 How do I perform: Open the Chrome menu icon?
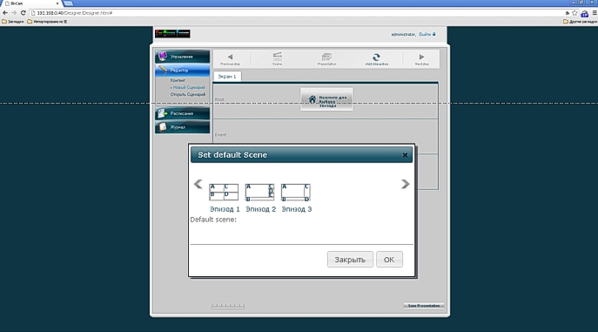coord(595,13)
